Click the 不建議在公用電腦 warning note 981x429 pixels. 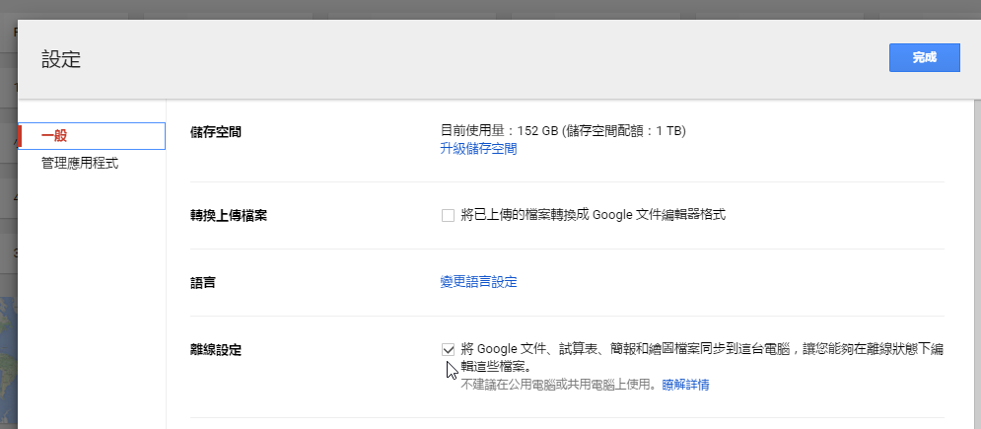(558, 385)
